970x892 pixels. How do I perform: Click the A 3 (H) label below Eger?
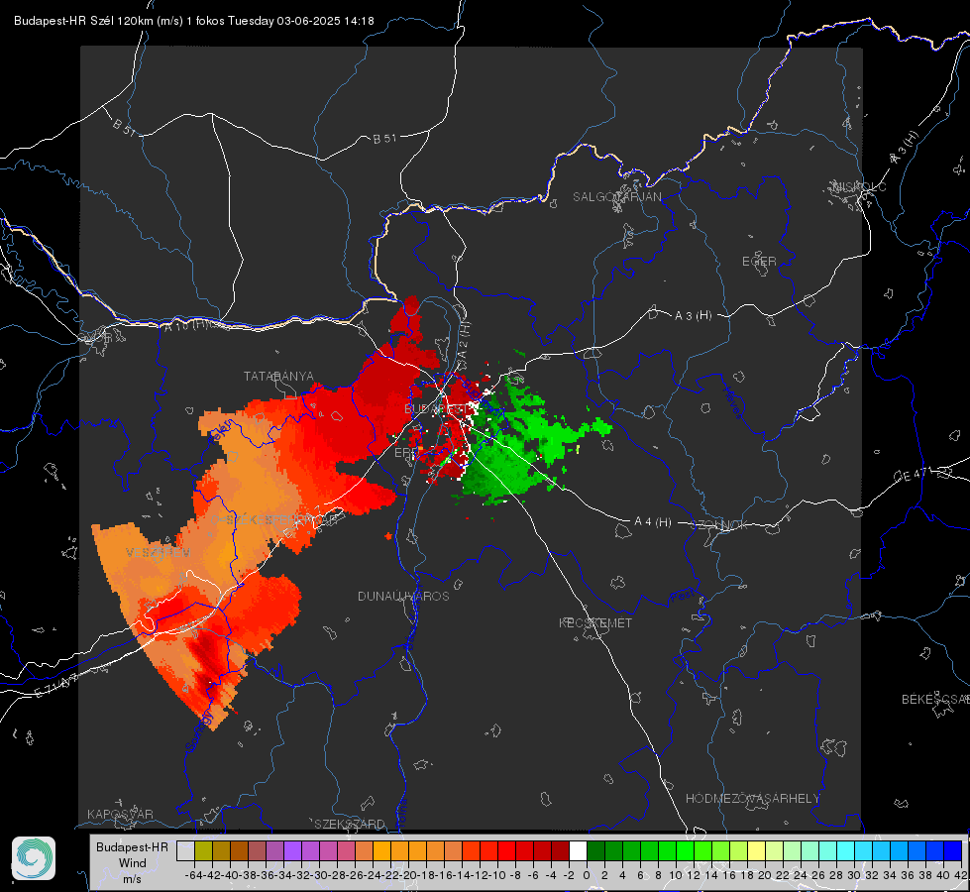click(693, 316)
